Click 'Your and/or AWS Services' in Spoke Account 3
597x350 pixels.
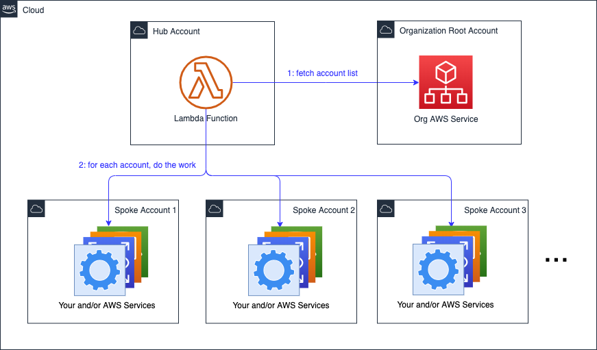(446, 304)
